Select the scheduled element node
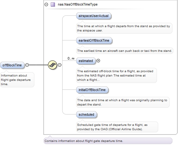Image resolution: width=178 pixels, height=145 pixels. tap(86, 114)
